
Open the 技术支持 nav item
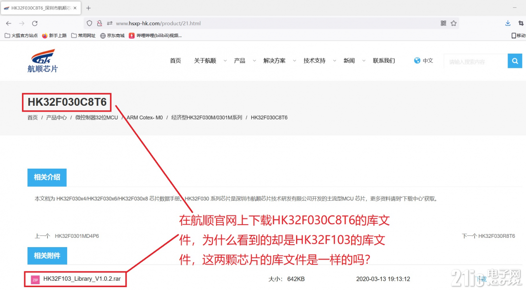(x=314, y=61)
